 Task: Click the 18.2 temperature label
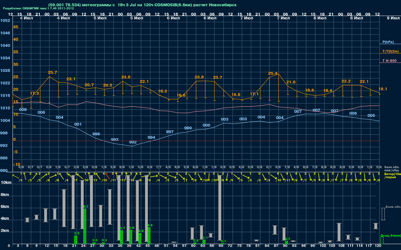click(x=163, y=91)
